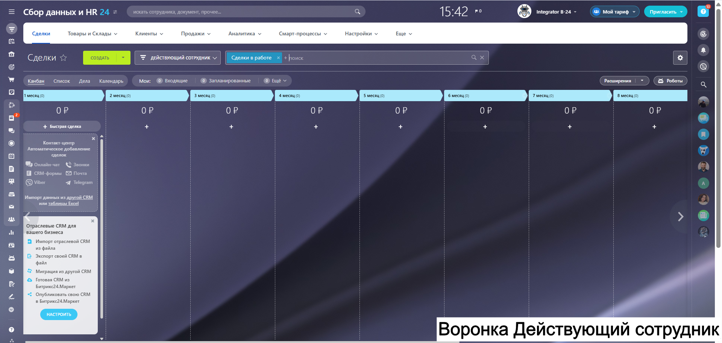Screen dimensions: 722x343
Task: Remove the 'Сделки в работе' filter chip
Action: pos(278,58)
